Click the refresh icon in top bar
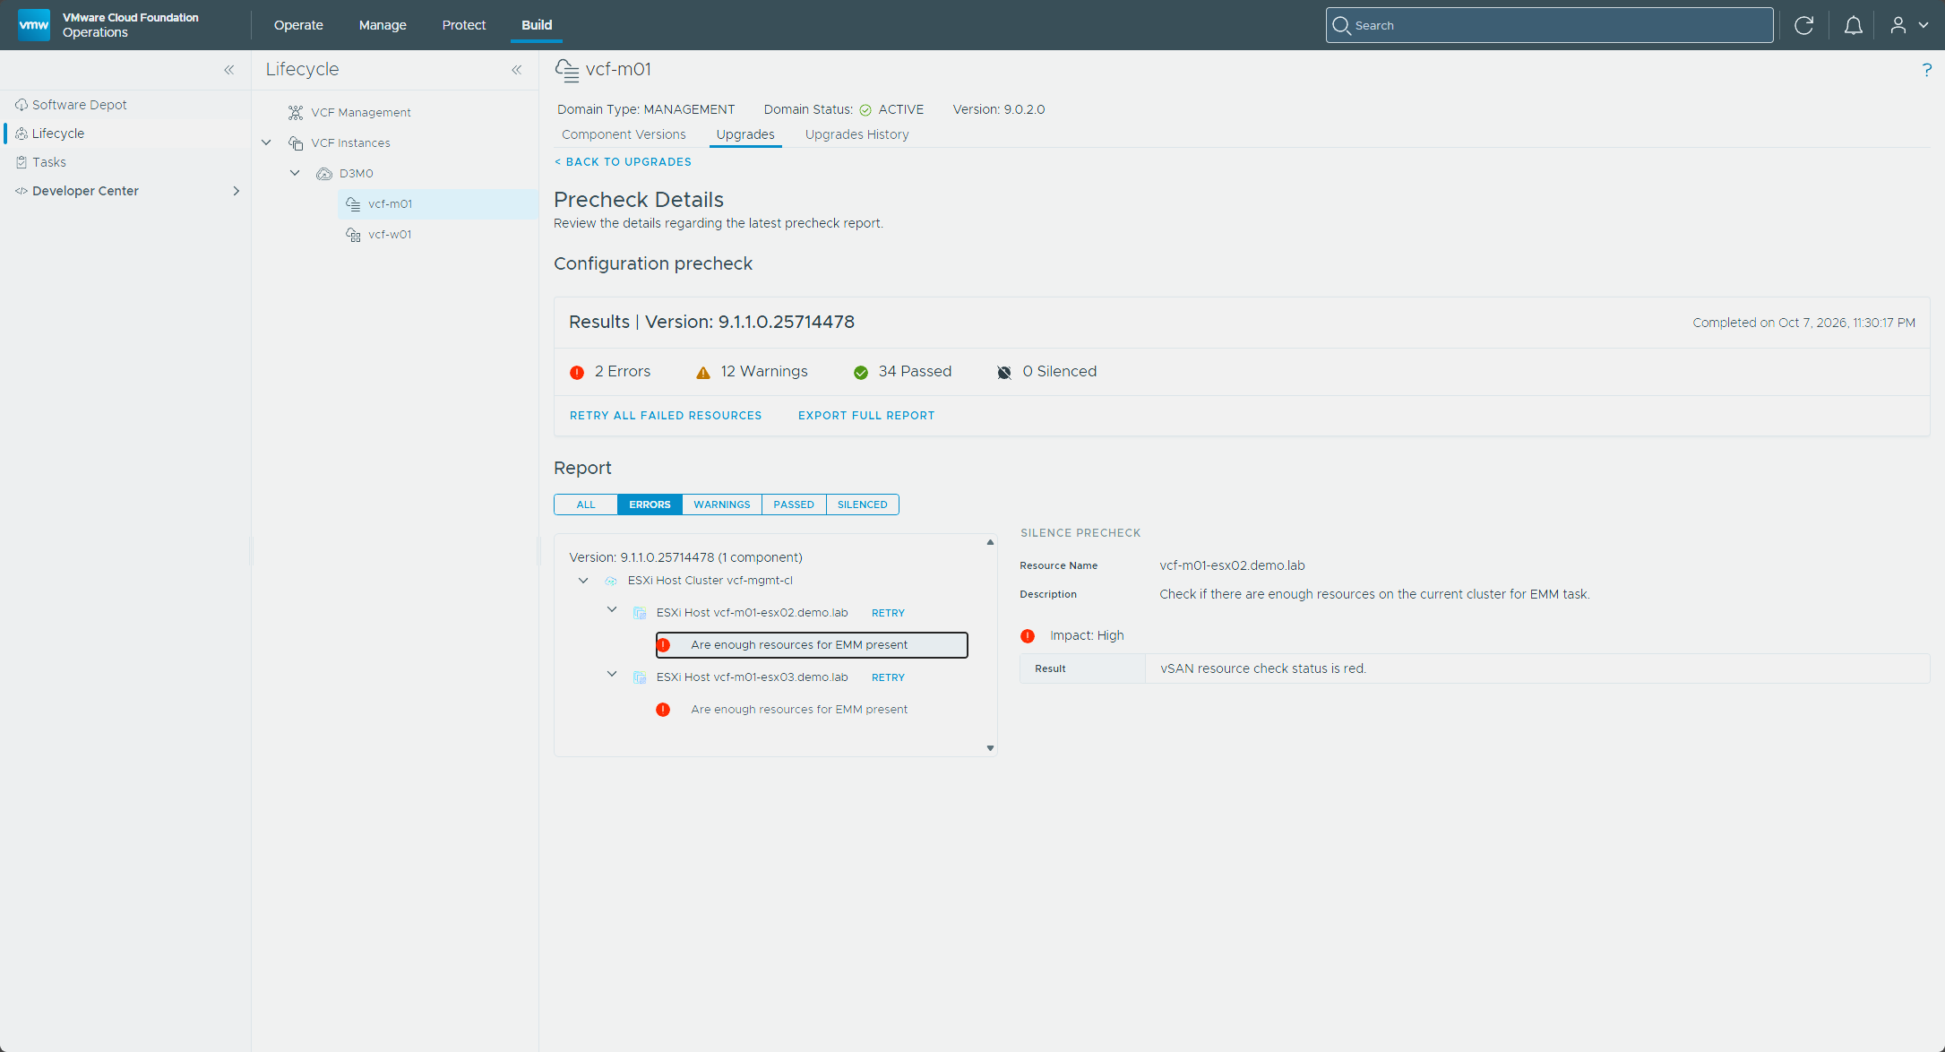The width and height of the screenshot is (1945, 1052). tap(1803, 25)
